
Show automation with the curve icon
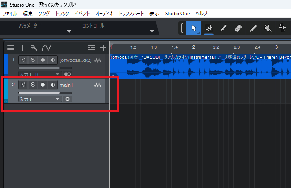coord(46,48)
